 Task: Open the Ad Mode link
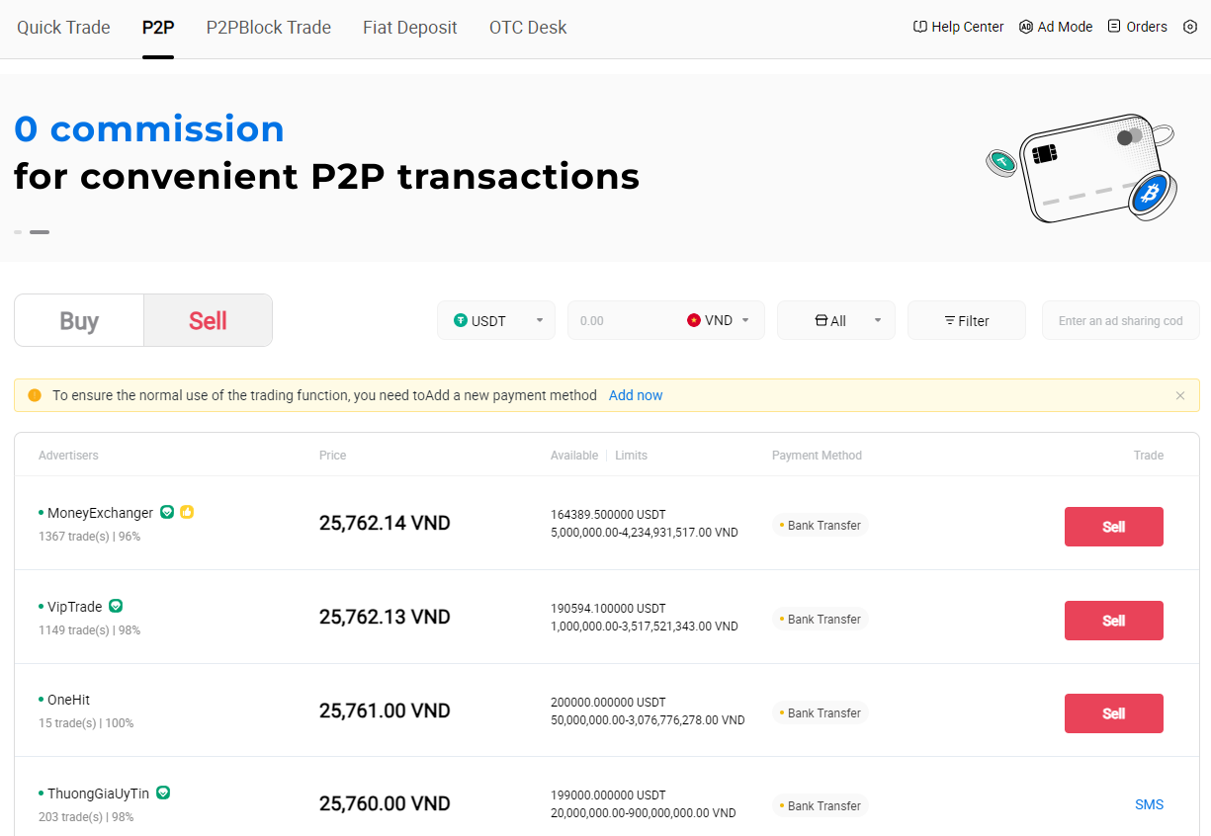pos(1056,27)
